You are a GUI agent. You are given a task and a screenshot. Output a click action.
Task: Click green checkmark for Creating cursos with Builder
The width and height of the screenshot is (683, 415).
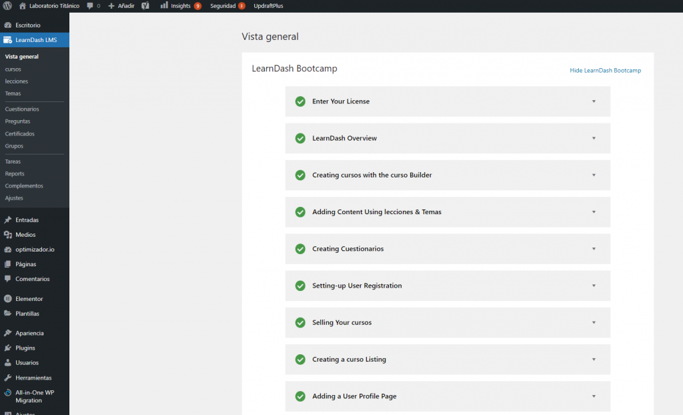pos(300,175)
